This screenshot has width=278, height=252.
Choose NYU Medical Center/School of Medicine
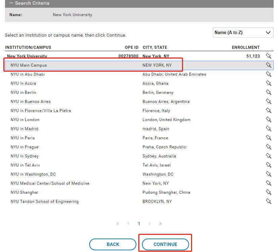coord(50,183)
